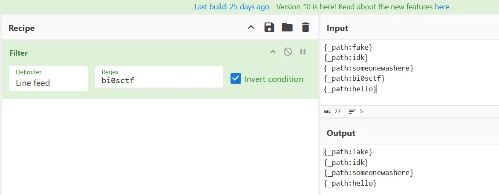Click the Recipe panel heading
The width and height of the screenshot is (499, 195).
(21, 28)
